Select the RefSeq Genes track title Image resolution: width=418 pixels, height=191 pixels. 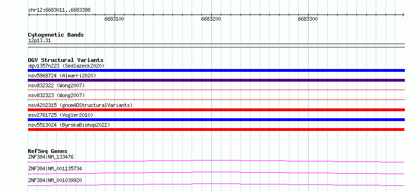point(48,151)
